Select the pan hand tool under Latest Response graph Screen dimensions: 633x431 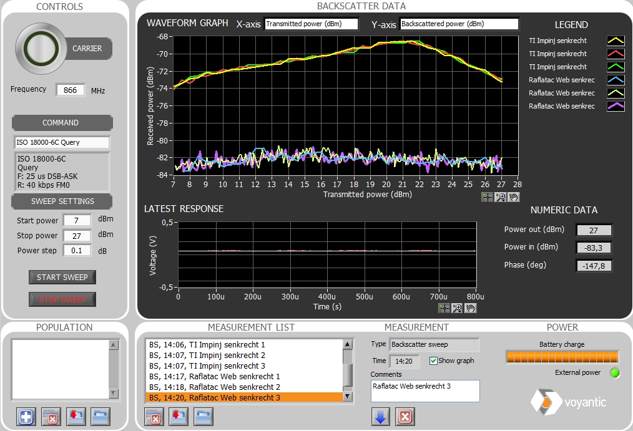coord(471,308)
